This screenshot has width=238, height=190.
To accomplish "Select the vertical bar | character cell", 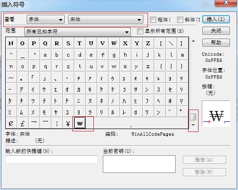I will pyautogui.click(x=171, y=66).
